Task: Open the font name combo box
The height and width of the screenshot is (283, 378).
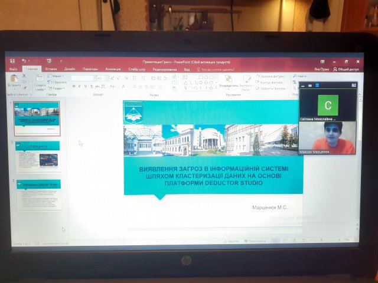Action: point(84,77)
